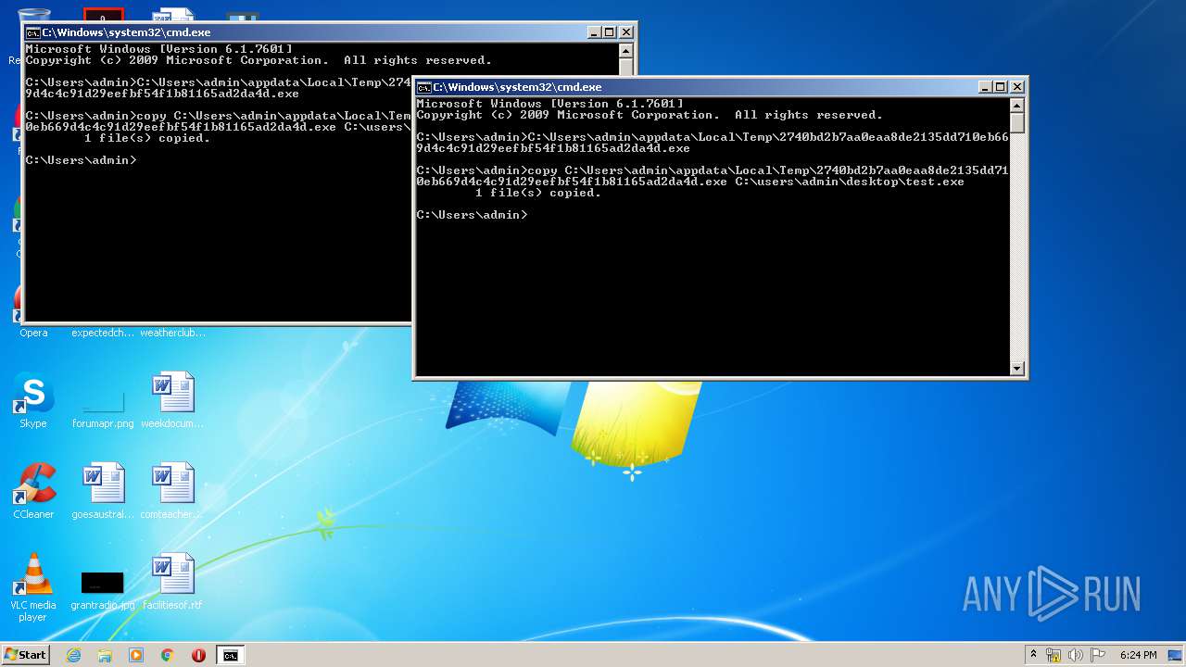Click Copyright line in front cmd window
Viewport: 1186px width, 667px height.
[x=650, y=115]
